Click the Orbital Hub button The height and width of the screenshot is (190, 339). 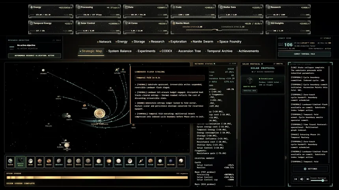[250, 91]
